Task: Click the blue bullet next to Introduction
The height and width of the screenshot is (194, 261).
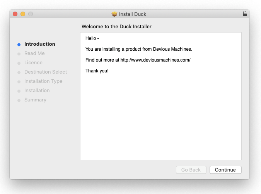Action: click(19, 45)
